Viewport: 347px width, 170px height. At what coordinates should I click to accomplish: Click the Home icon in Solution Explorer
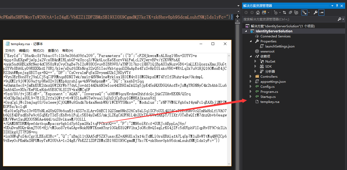[x=258, y=12]
